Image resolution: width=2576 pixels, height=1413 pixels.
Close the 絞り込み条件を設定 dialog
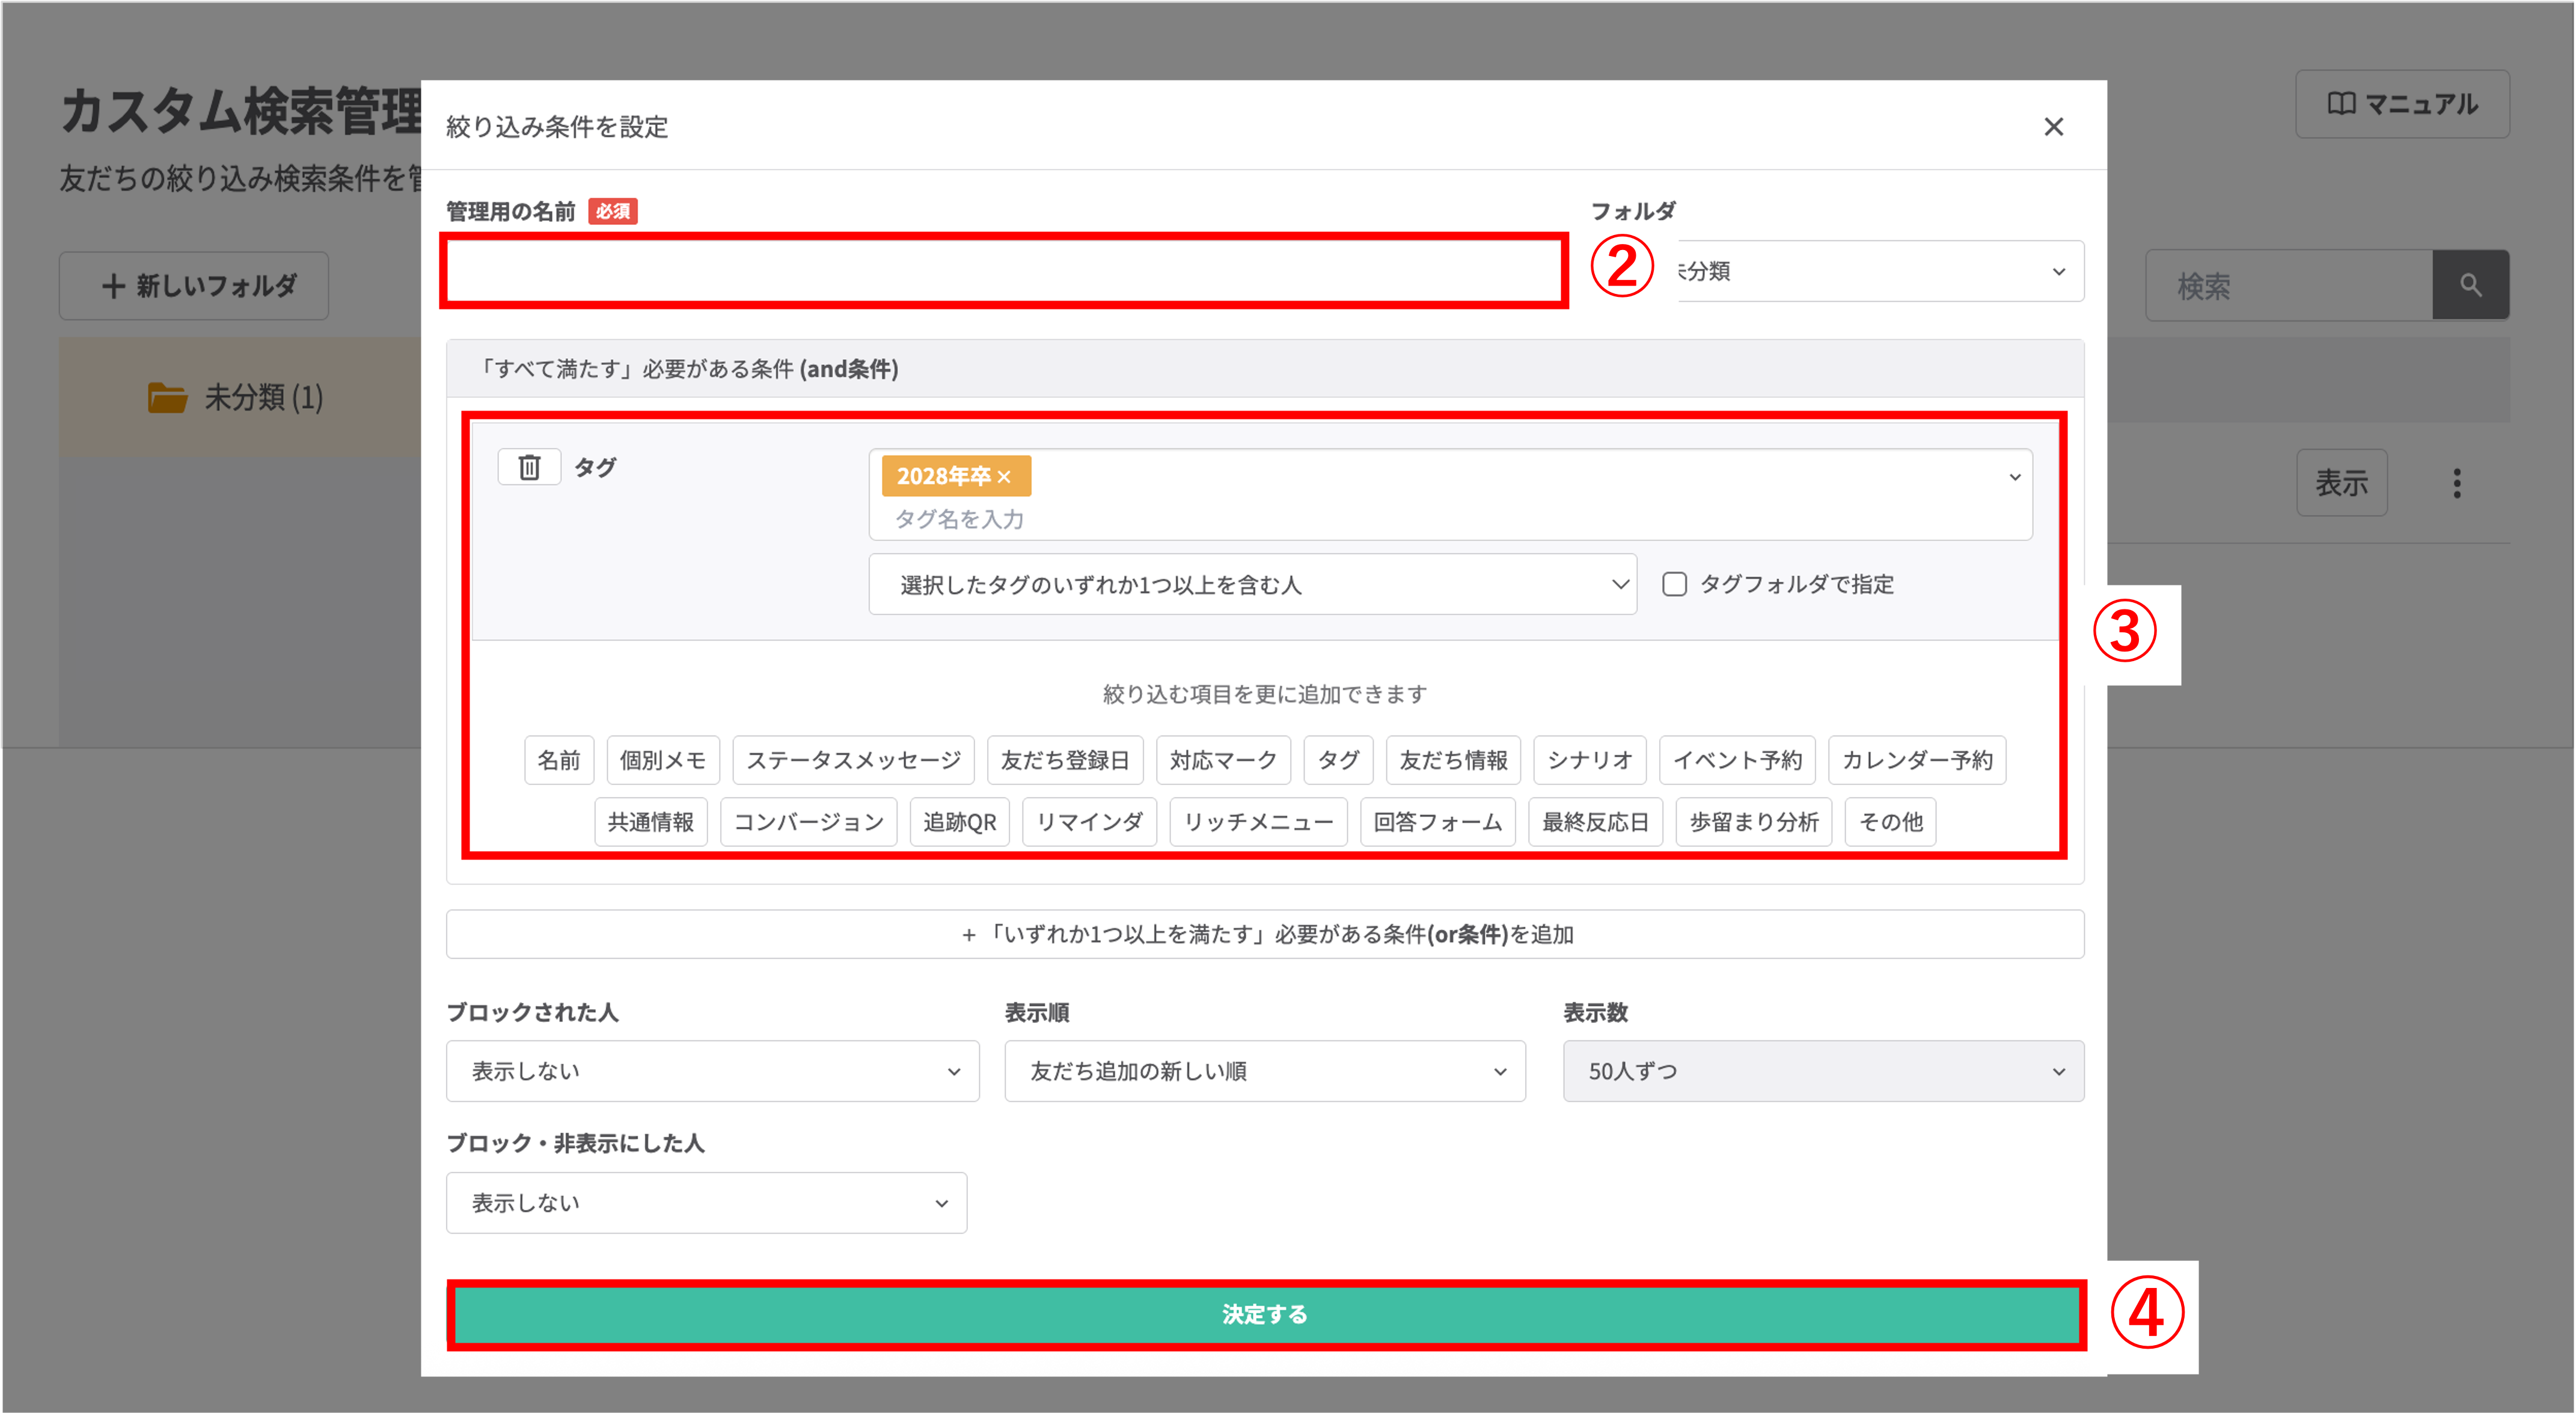[2053, 127]
